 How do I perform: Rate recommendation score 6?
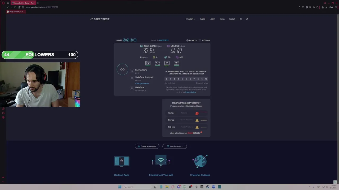pyautogui.click(x=190, y=79)
